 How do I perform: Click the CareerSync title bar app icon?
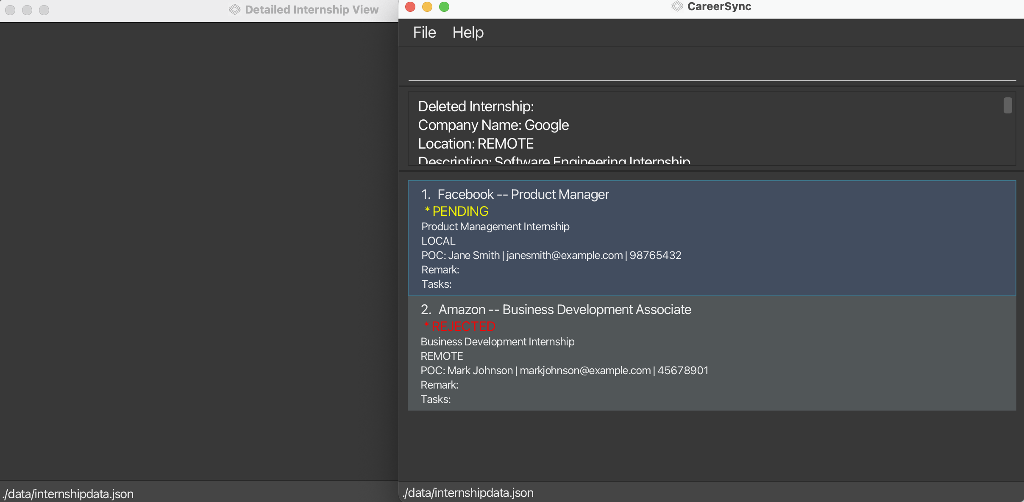[677, 6]
